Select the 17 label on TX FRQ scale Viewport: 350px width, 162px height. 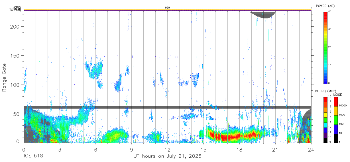pyautogui.click(x=330, y=101)
